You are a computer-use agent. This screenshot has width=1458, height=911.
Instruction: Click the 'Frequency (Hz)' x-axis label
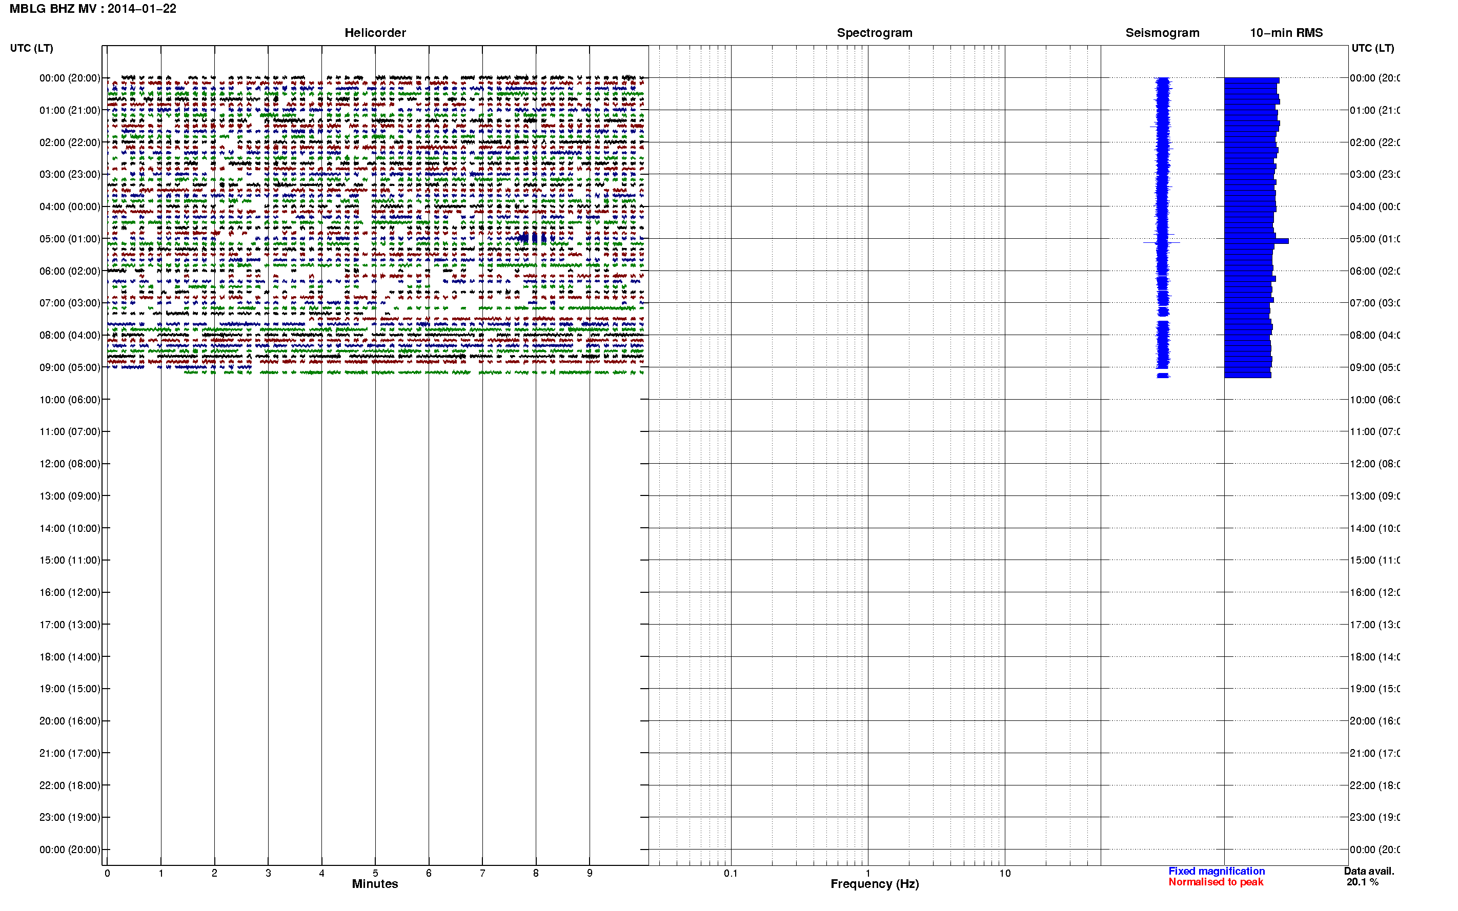pos(875,884)
